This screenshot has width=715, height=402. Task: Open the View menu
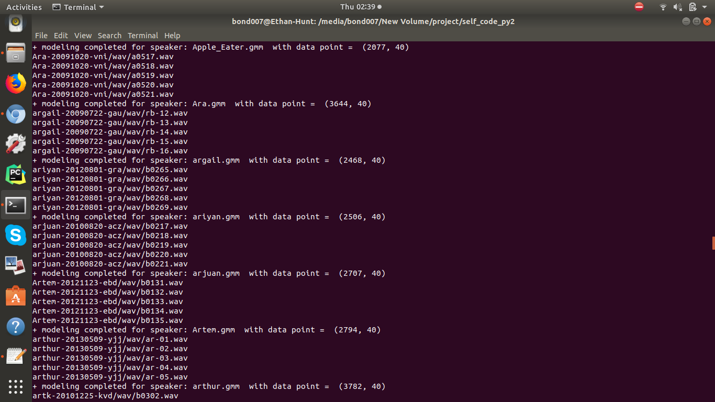point(83,36)
